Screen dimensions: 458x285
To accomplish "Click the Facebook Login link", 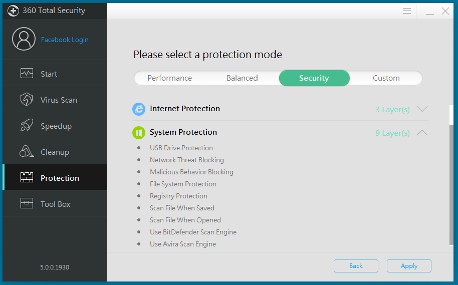I will pos(65,40).
